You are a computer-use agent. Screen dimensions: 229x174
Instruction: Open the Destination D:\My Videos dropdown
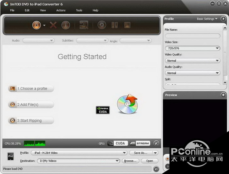point(78,161)
